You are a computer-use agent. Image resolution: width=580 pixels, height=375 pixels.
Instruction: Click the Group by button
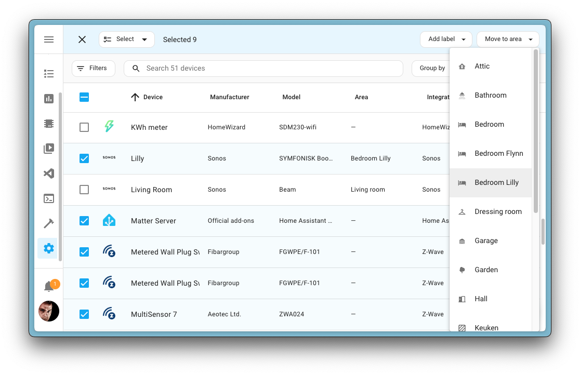432,68
